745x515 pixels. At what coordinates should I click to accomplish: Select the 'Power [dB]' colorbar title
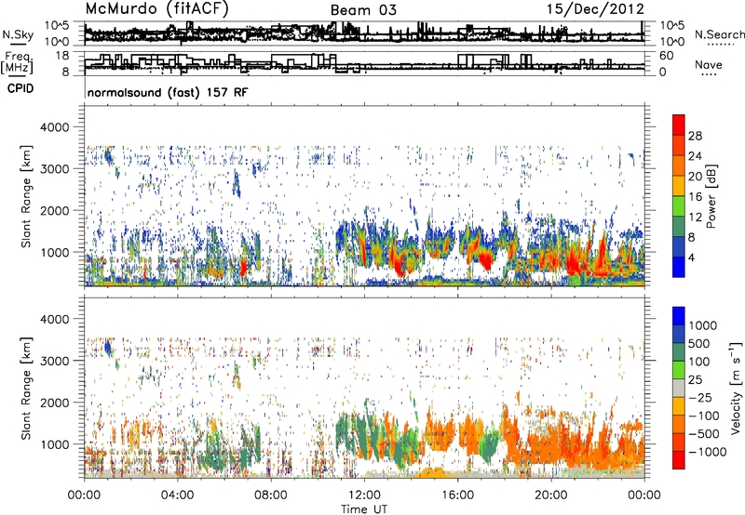click(711, 196)
